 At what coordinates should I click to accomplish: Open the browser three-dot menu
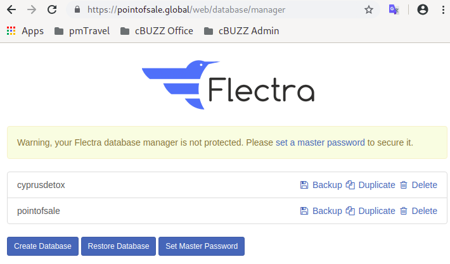443,9
